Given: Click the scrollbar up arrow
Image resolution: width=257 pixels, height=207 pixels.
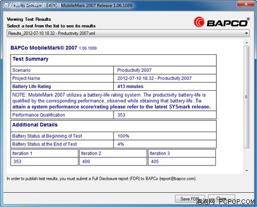Looking at the screenshot, I should point(247,43).
